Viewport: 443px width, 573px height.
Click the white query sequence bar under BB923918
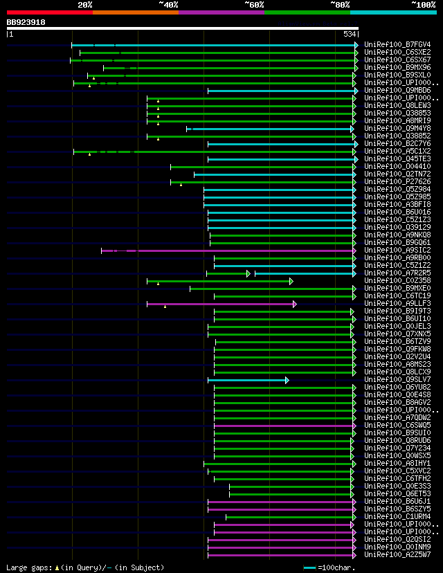[x=182, y=28]
